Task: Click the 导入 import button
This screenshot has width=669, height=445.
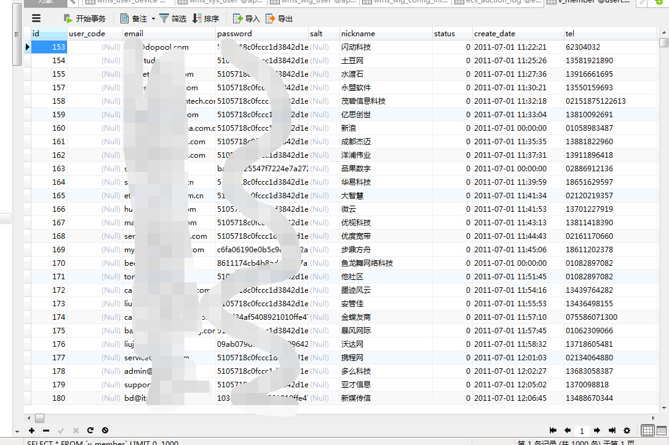Action: 246,19
